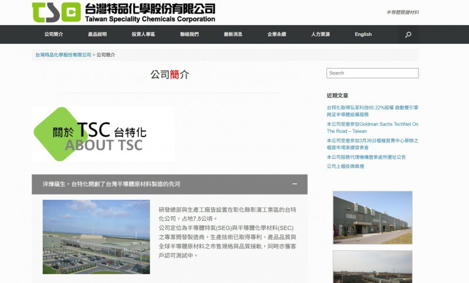
Task: Open 3月26日櫃檯買賣中心 article link
Action: point(372,144)
